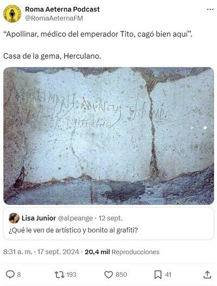This screenshot has width=217, height=286.
Task: Click the 41 bookmarks count
Action: 168,275
